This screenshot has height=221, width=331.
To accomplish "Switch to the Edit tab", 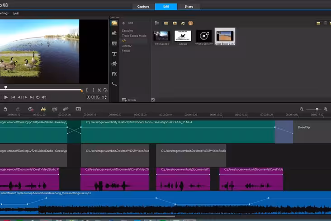I will click(x=166, y=6).
